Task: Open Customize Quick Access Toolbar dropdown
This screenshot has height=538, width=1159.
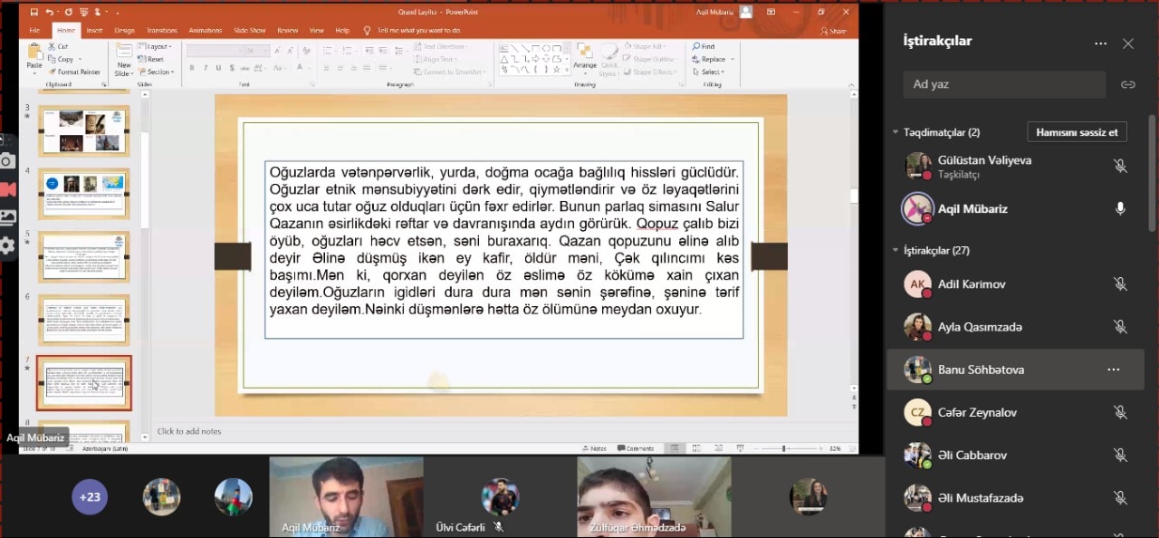Action: coord(117,14)
